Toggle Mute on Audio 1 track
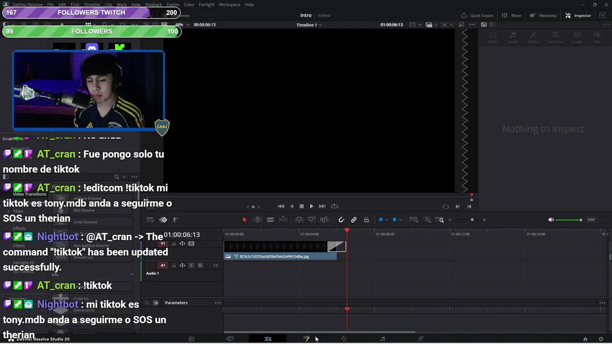Screen dimensions: 612x344 click(x=200, y=265)
